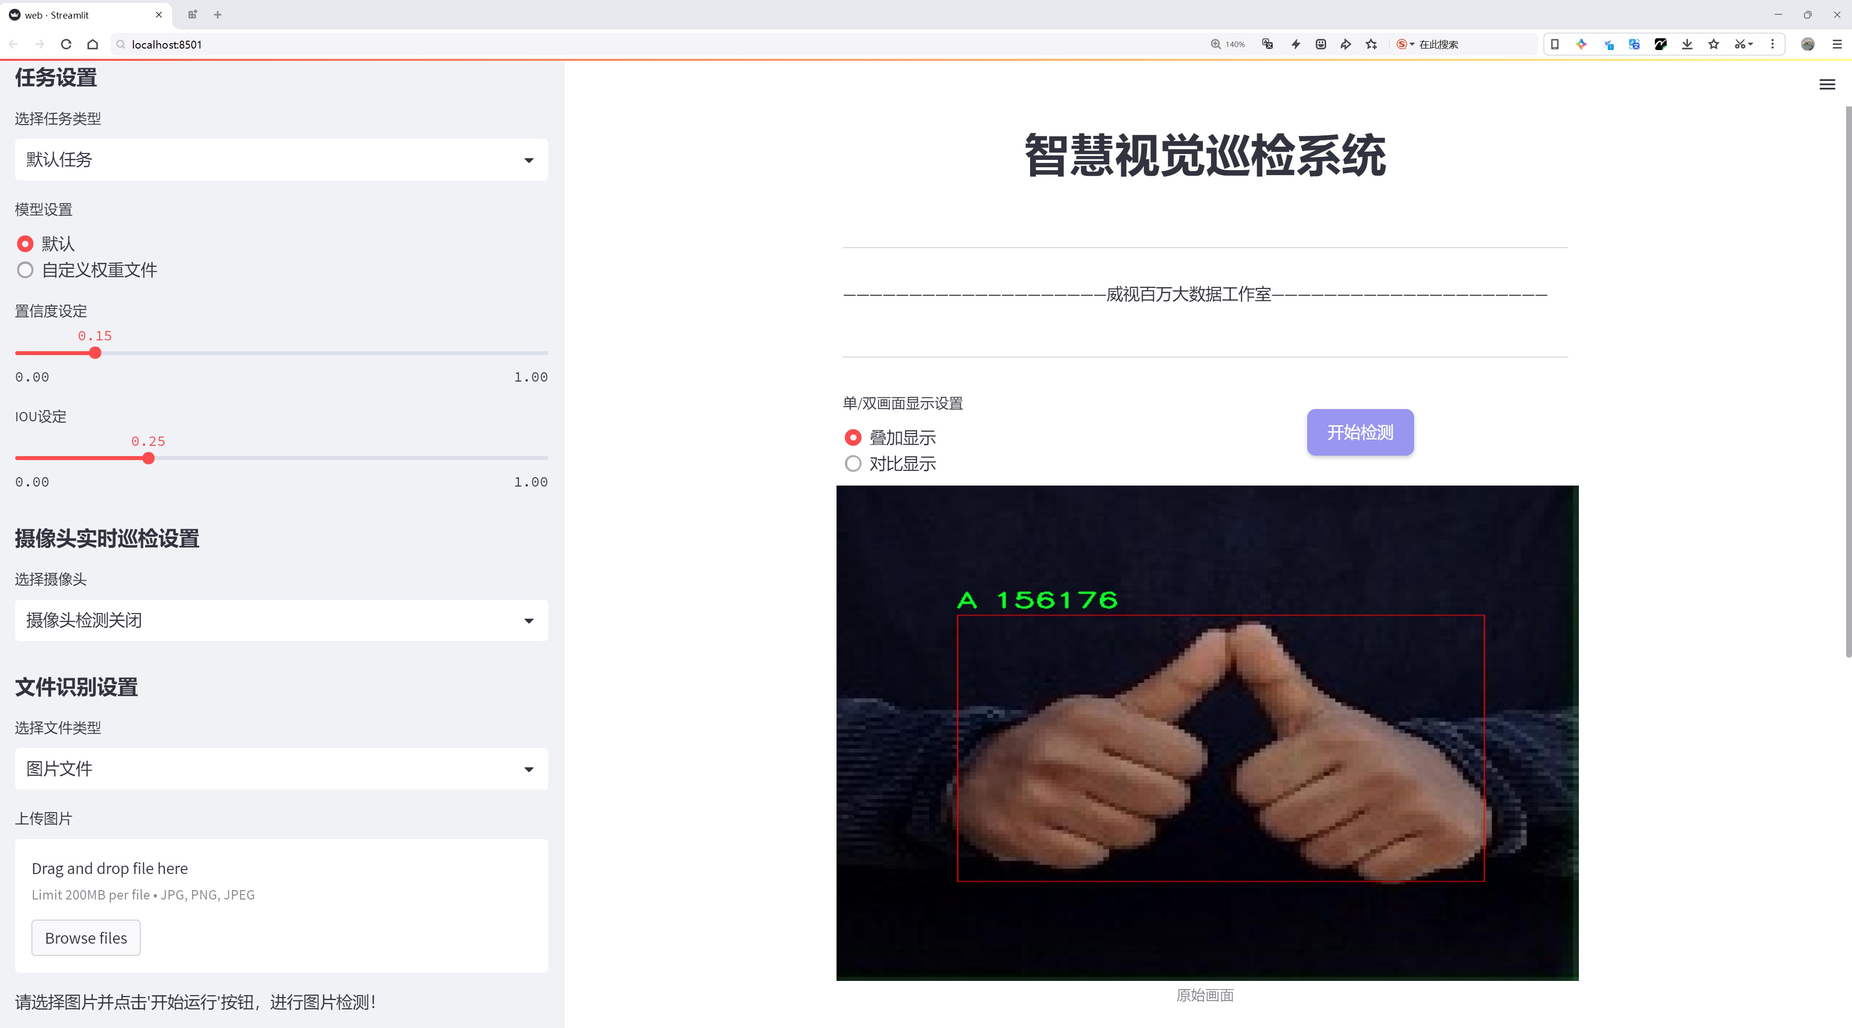Click the share arrow icon
Image resolution: width=1852 pixels, height=1028 pixels.
click(x=1346, y=45)
